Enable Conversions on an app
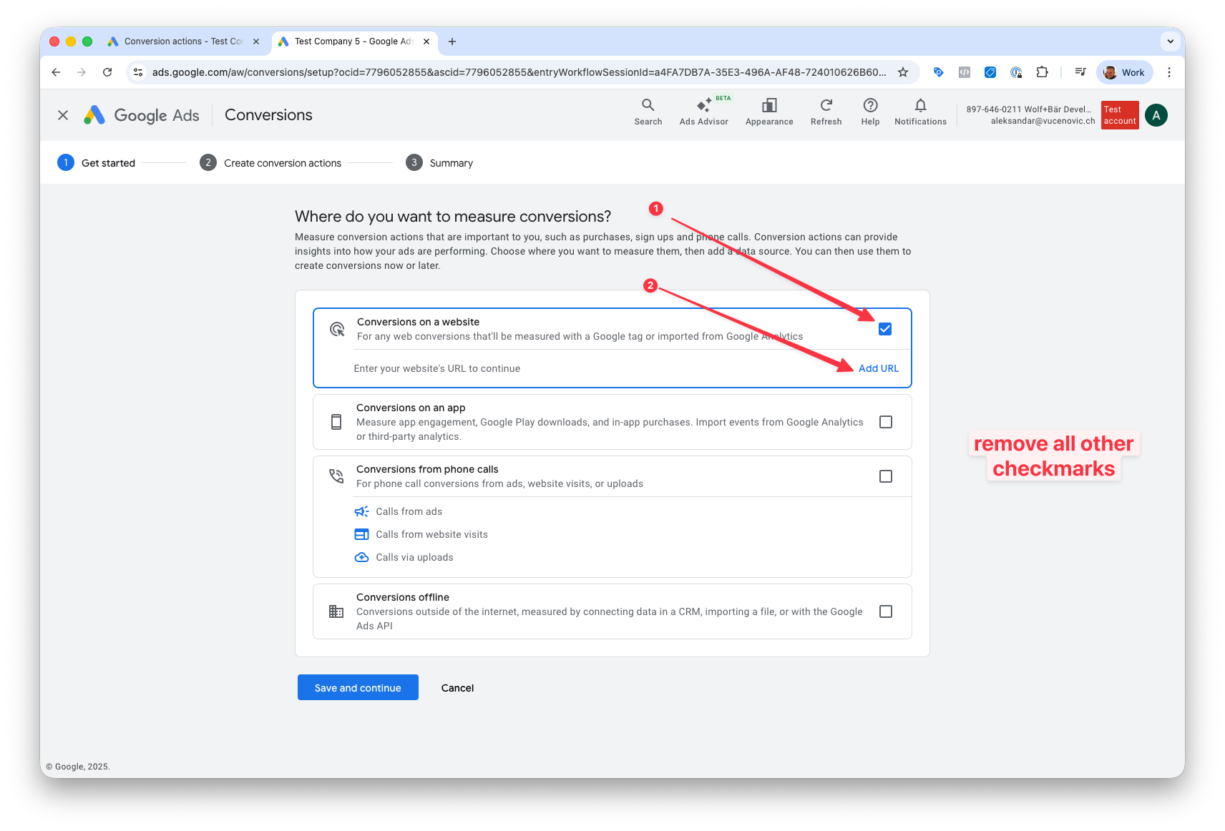 point(885,422)
